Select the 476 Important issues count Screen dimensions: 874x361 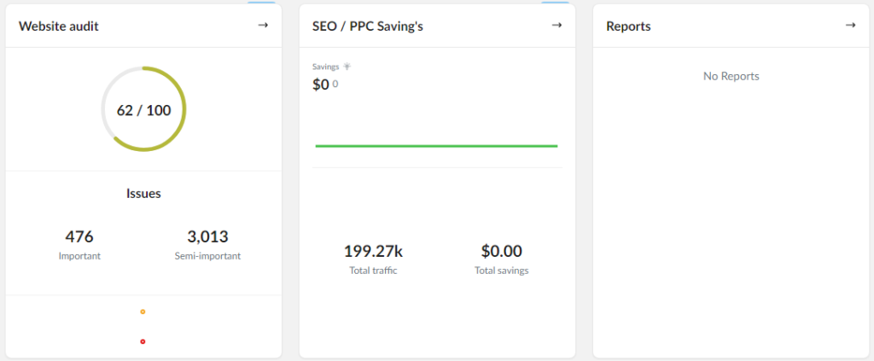click(79, 236)
